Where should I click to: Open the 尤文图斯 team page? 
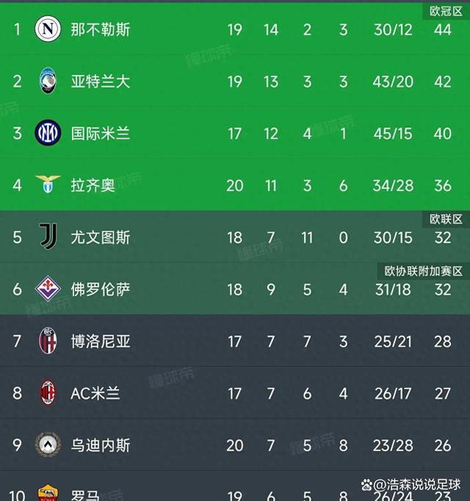tap(100, 237)
